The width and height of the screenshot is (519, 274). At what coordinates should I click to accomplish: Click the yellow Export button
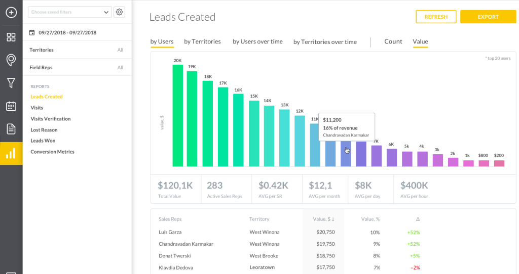[x=488, y=17]
